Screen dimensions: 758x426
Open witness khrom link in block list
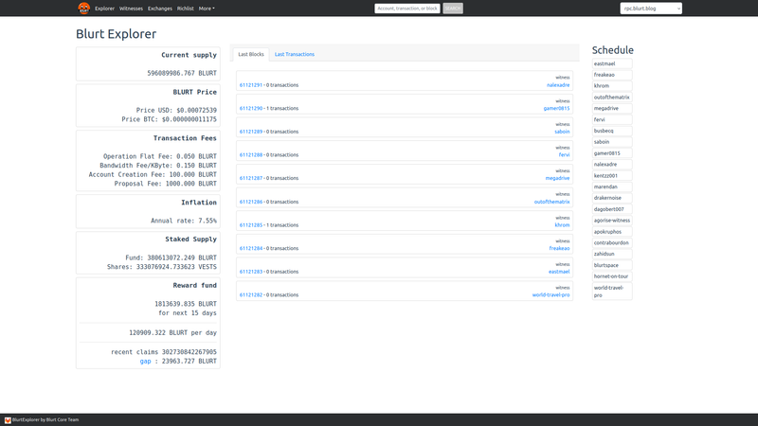click(562, 225)
